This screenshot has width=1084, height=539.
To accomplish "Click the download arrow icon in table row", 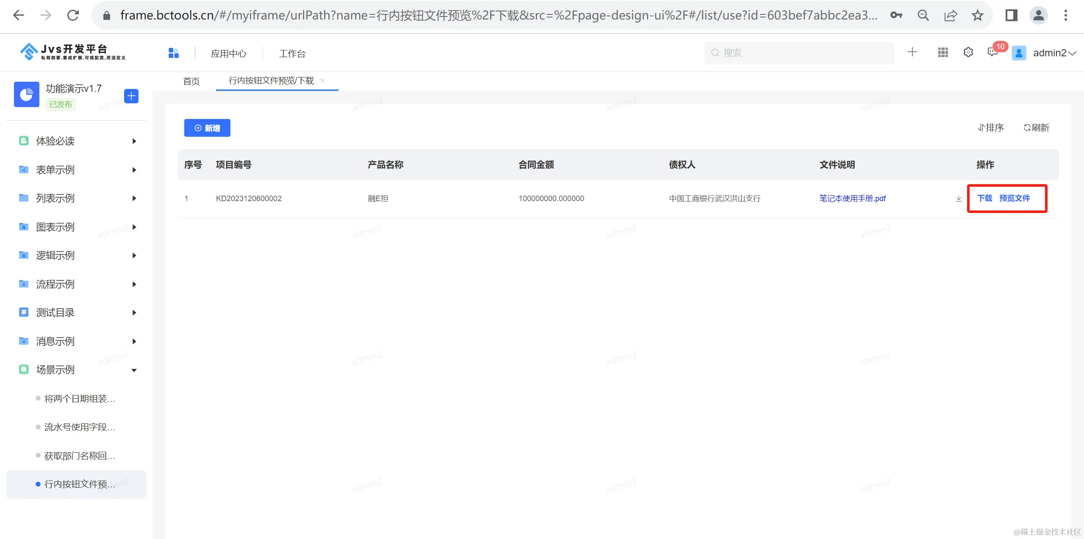I will pyautogui.click(x=959, y=199).
